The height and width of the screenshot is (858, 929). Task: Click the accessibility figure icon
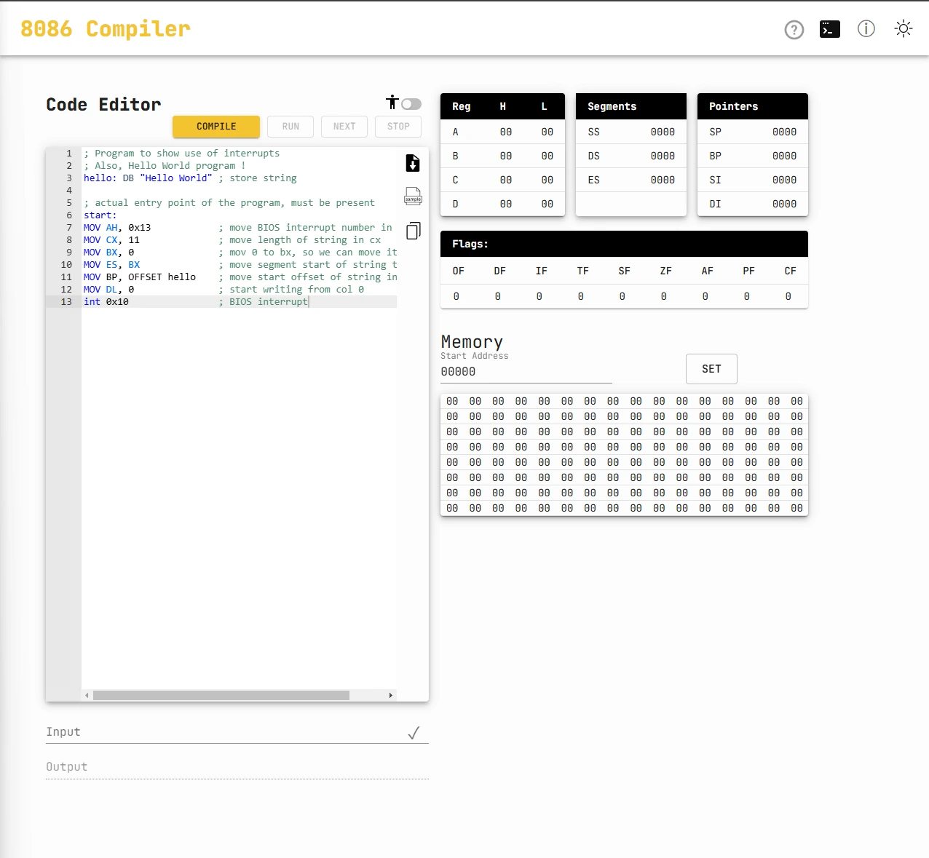point(392,102)
